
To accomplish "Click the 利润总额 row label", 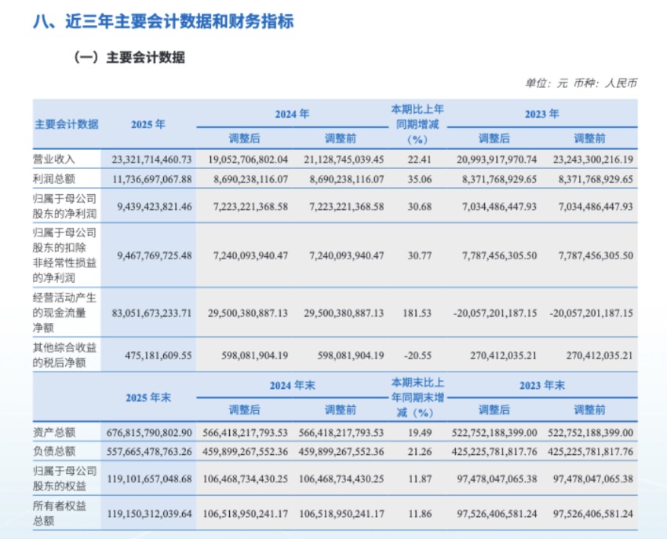I will [x=54, y=179].
